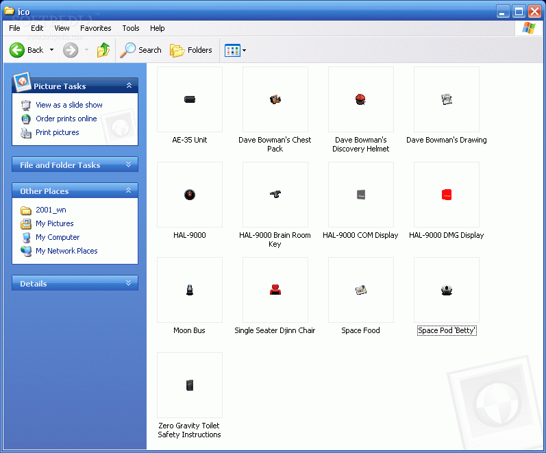The width and height of the screenshot is (546, 453).
Task: Select the Space Pod 'Betty' thumbnail
Action: tap(447, 290)
